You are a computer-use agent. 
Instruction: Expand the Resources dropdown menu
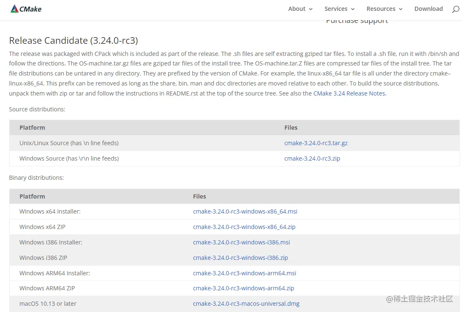[x=384, y=9]
